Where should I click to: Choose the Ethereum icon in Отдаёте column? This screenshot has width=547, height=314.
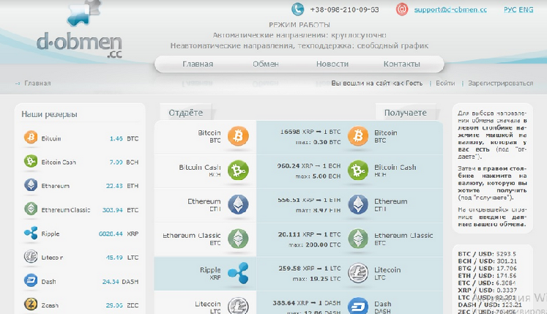coord(238,204)
